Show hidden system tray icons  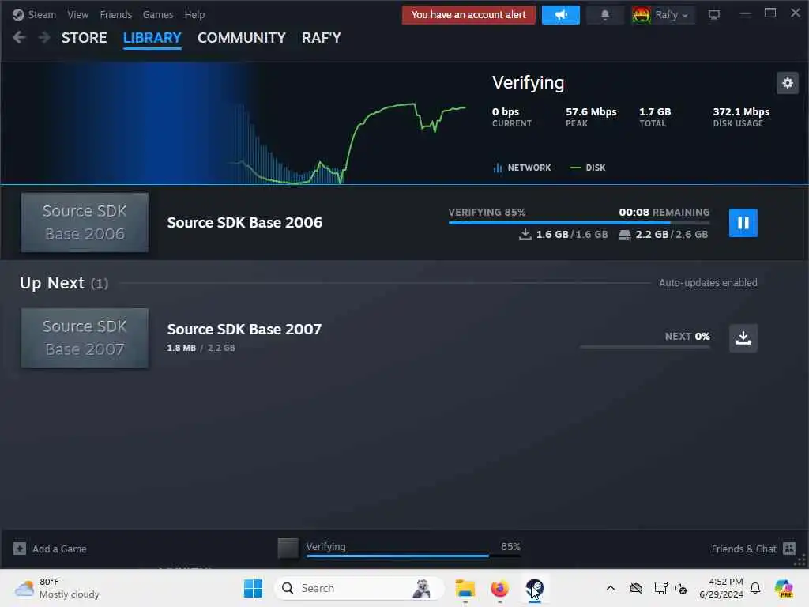pos(611,588)
